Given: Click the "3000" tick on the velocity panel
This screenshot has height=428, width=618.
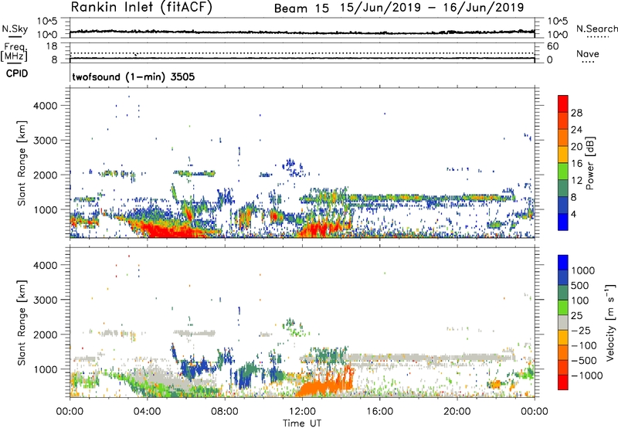Looking at the screenshot, I should pos(46,300).
